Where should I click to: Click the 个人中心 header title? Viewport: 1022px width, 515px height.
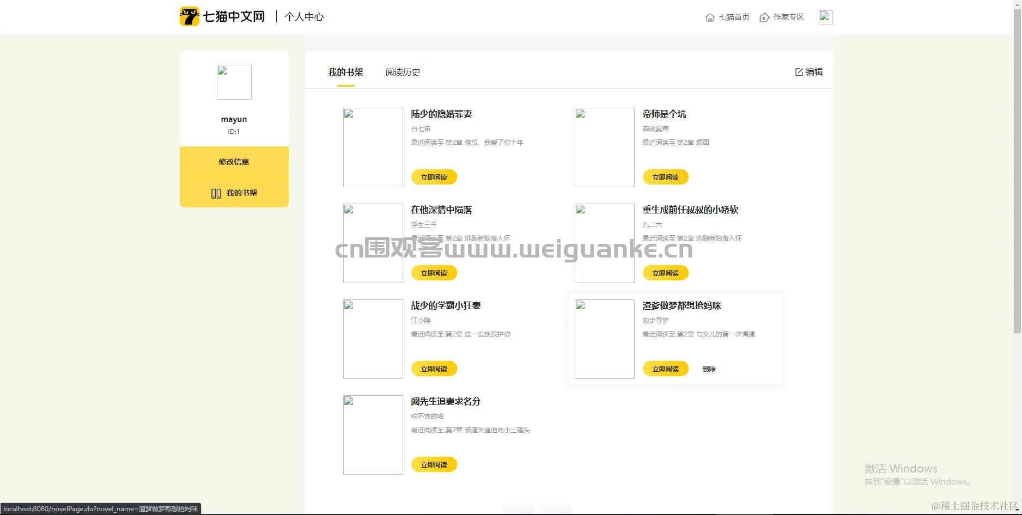304,17
